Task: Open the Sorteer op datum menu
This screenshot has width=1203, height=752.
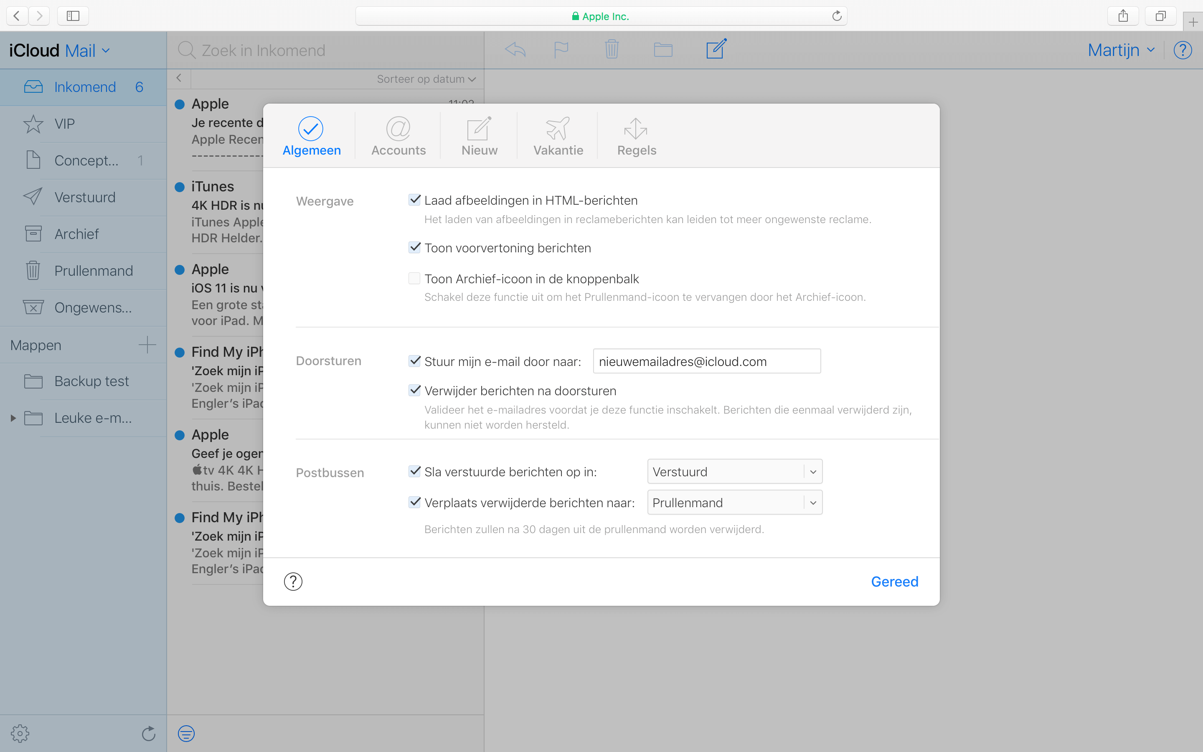Action: 426,79
